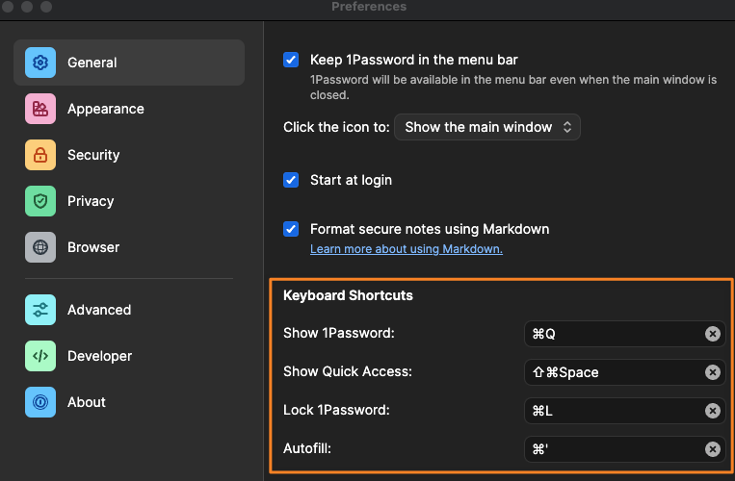Go to the Advanced preferences label
Image resolution: width=735 pixels, height=481 pixels.
pyautogui.click(x=99, y=310)
